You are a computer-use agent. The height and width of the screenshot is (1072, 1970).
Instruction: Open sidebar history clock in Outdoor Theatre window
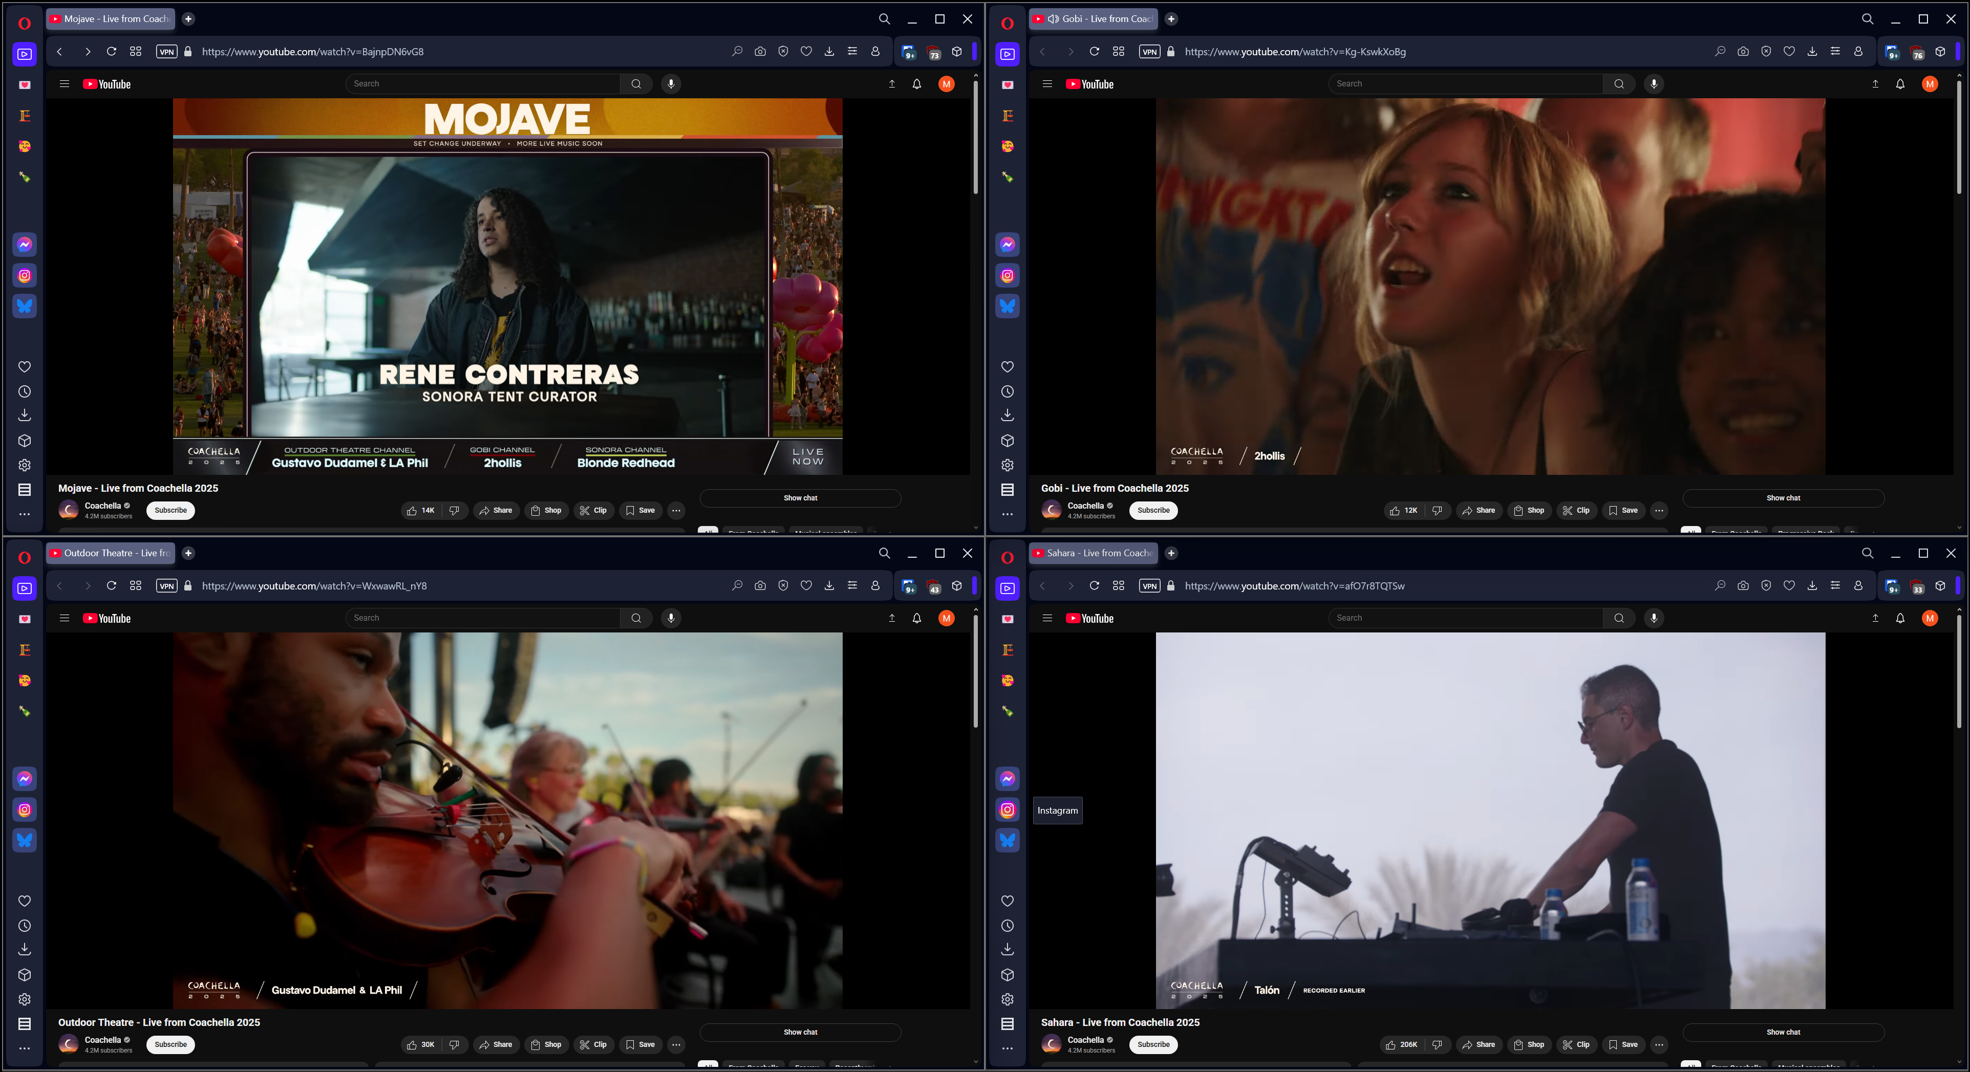[25, 926]
